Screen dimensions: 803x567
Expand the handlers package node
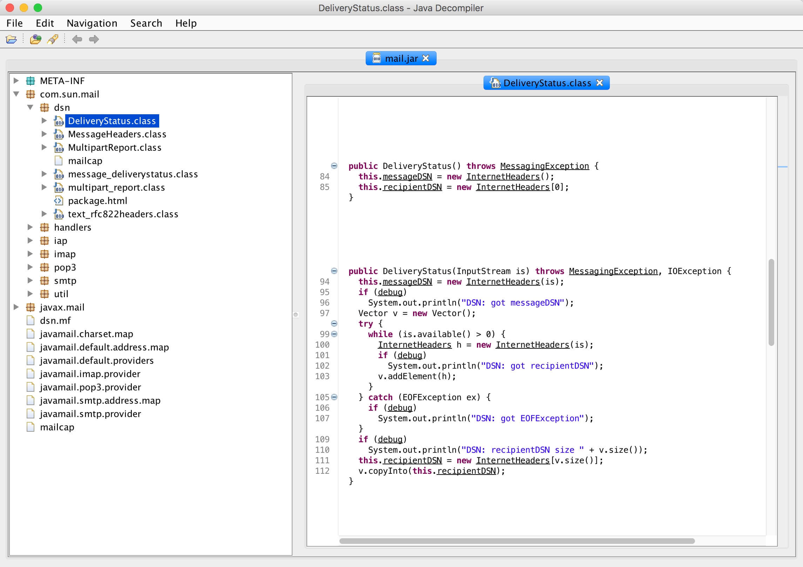30,227
